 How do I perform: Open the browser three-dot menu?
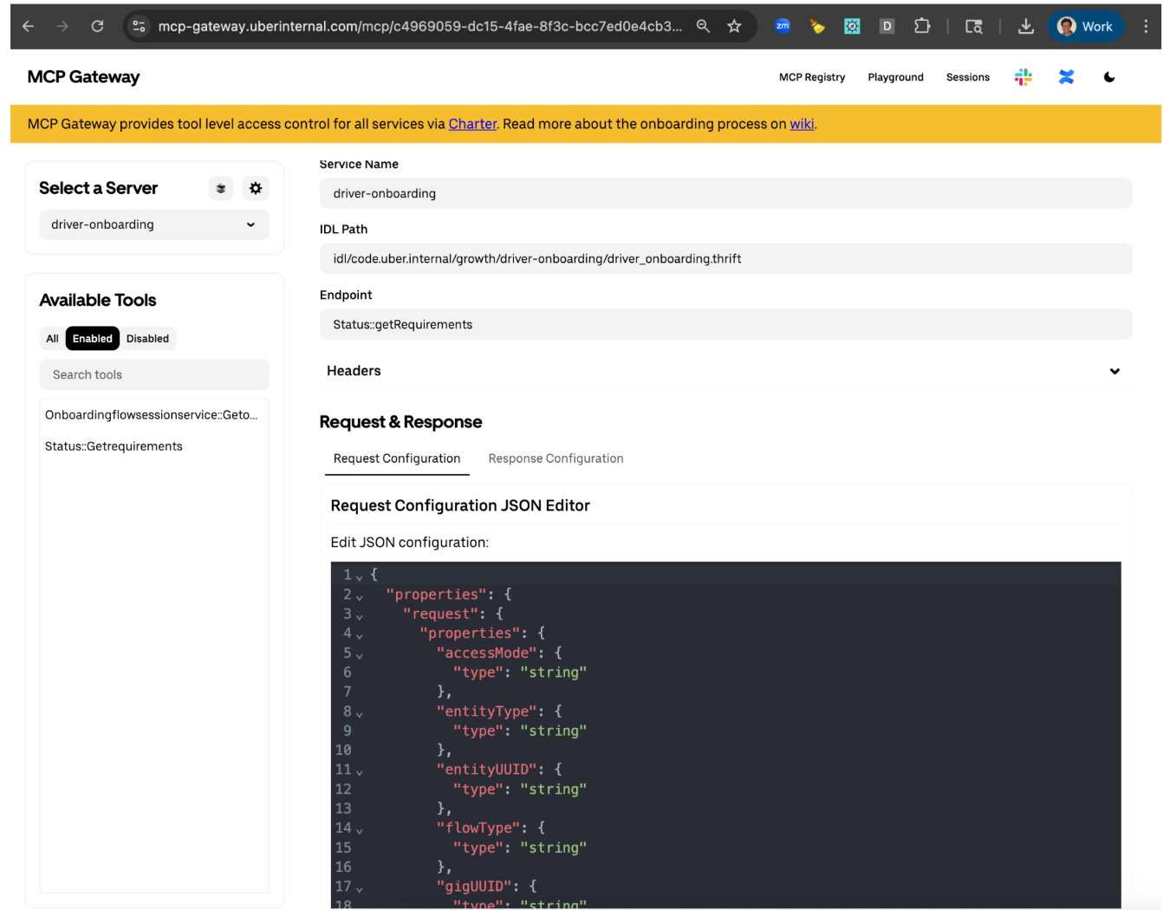point(1146,26)
